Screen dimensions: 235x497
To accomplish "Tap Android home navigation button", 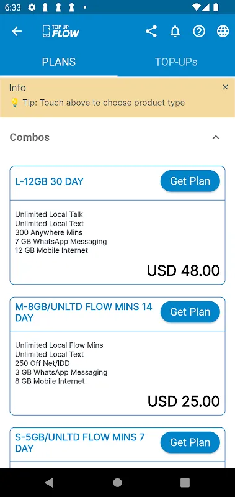I will pyautogui.click(x=117, y=483).
